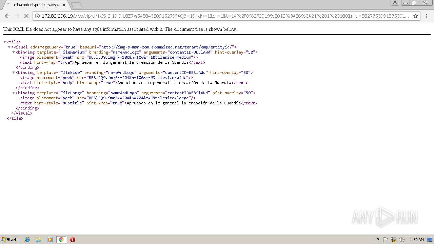
Task: Click the browser back arrow button
Action: click(7, 16)
